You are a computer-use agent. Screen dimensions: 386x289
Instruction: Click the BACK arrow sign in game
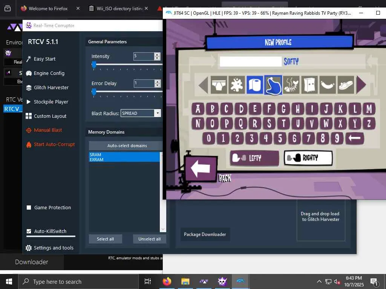coord(201,169)
